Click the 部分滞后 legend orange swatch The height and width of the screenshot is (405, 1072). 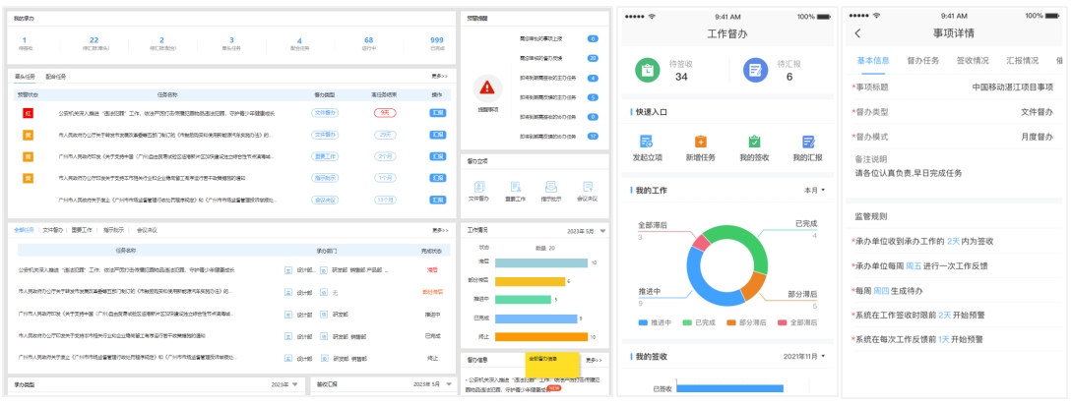coord(731,322)
